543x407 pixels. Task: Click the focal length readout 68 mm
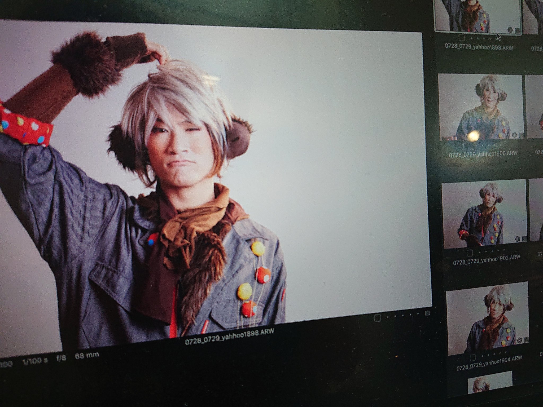pyautogui.click(x=87, y=355)
